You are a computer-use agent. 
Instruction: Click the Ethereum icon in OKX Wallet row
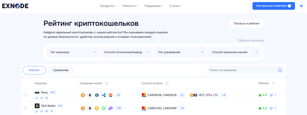coord(90,108)
